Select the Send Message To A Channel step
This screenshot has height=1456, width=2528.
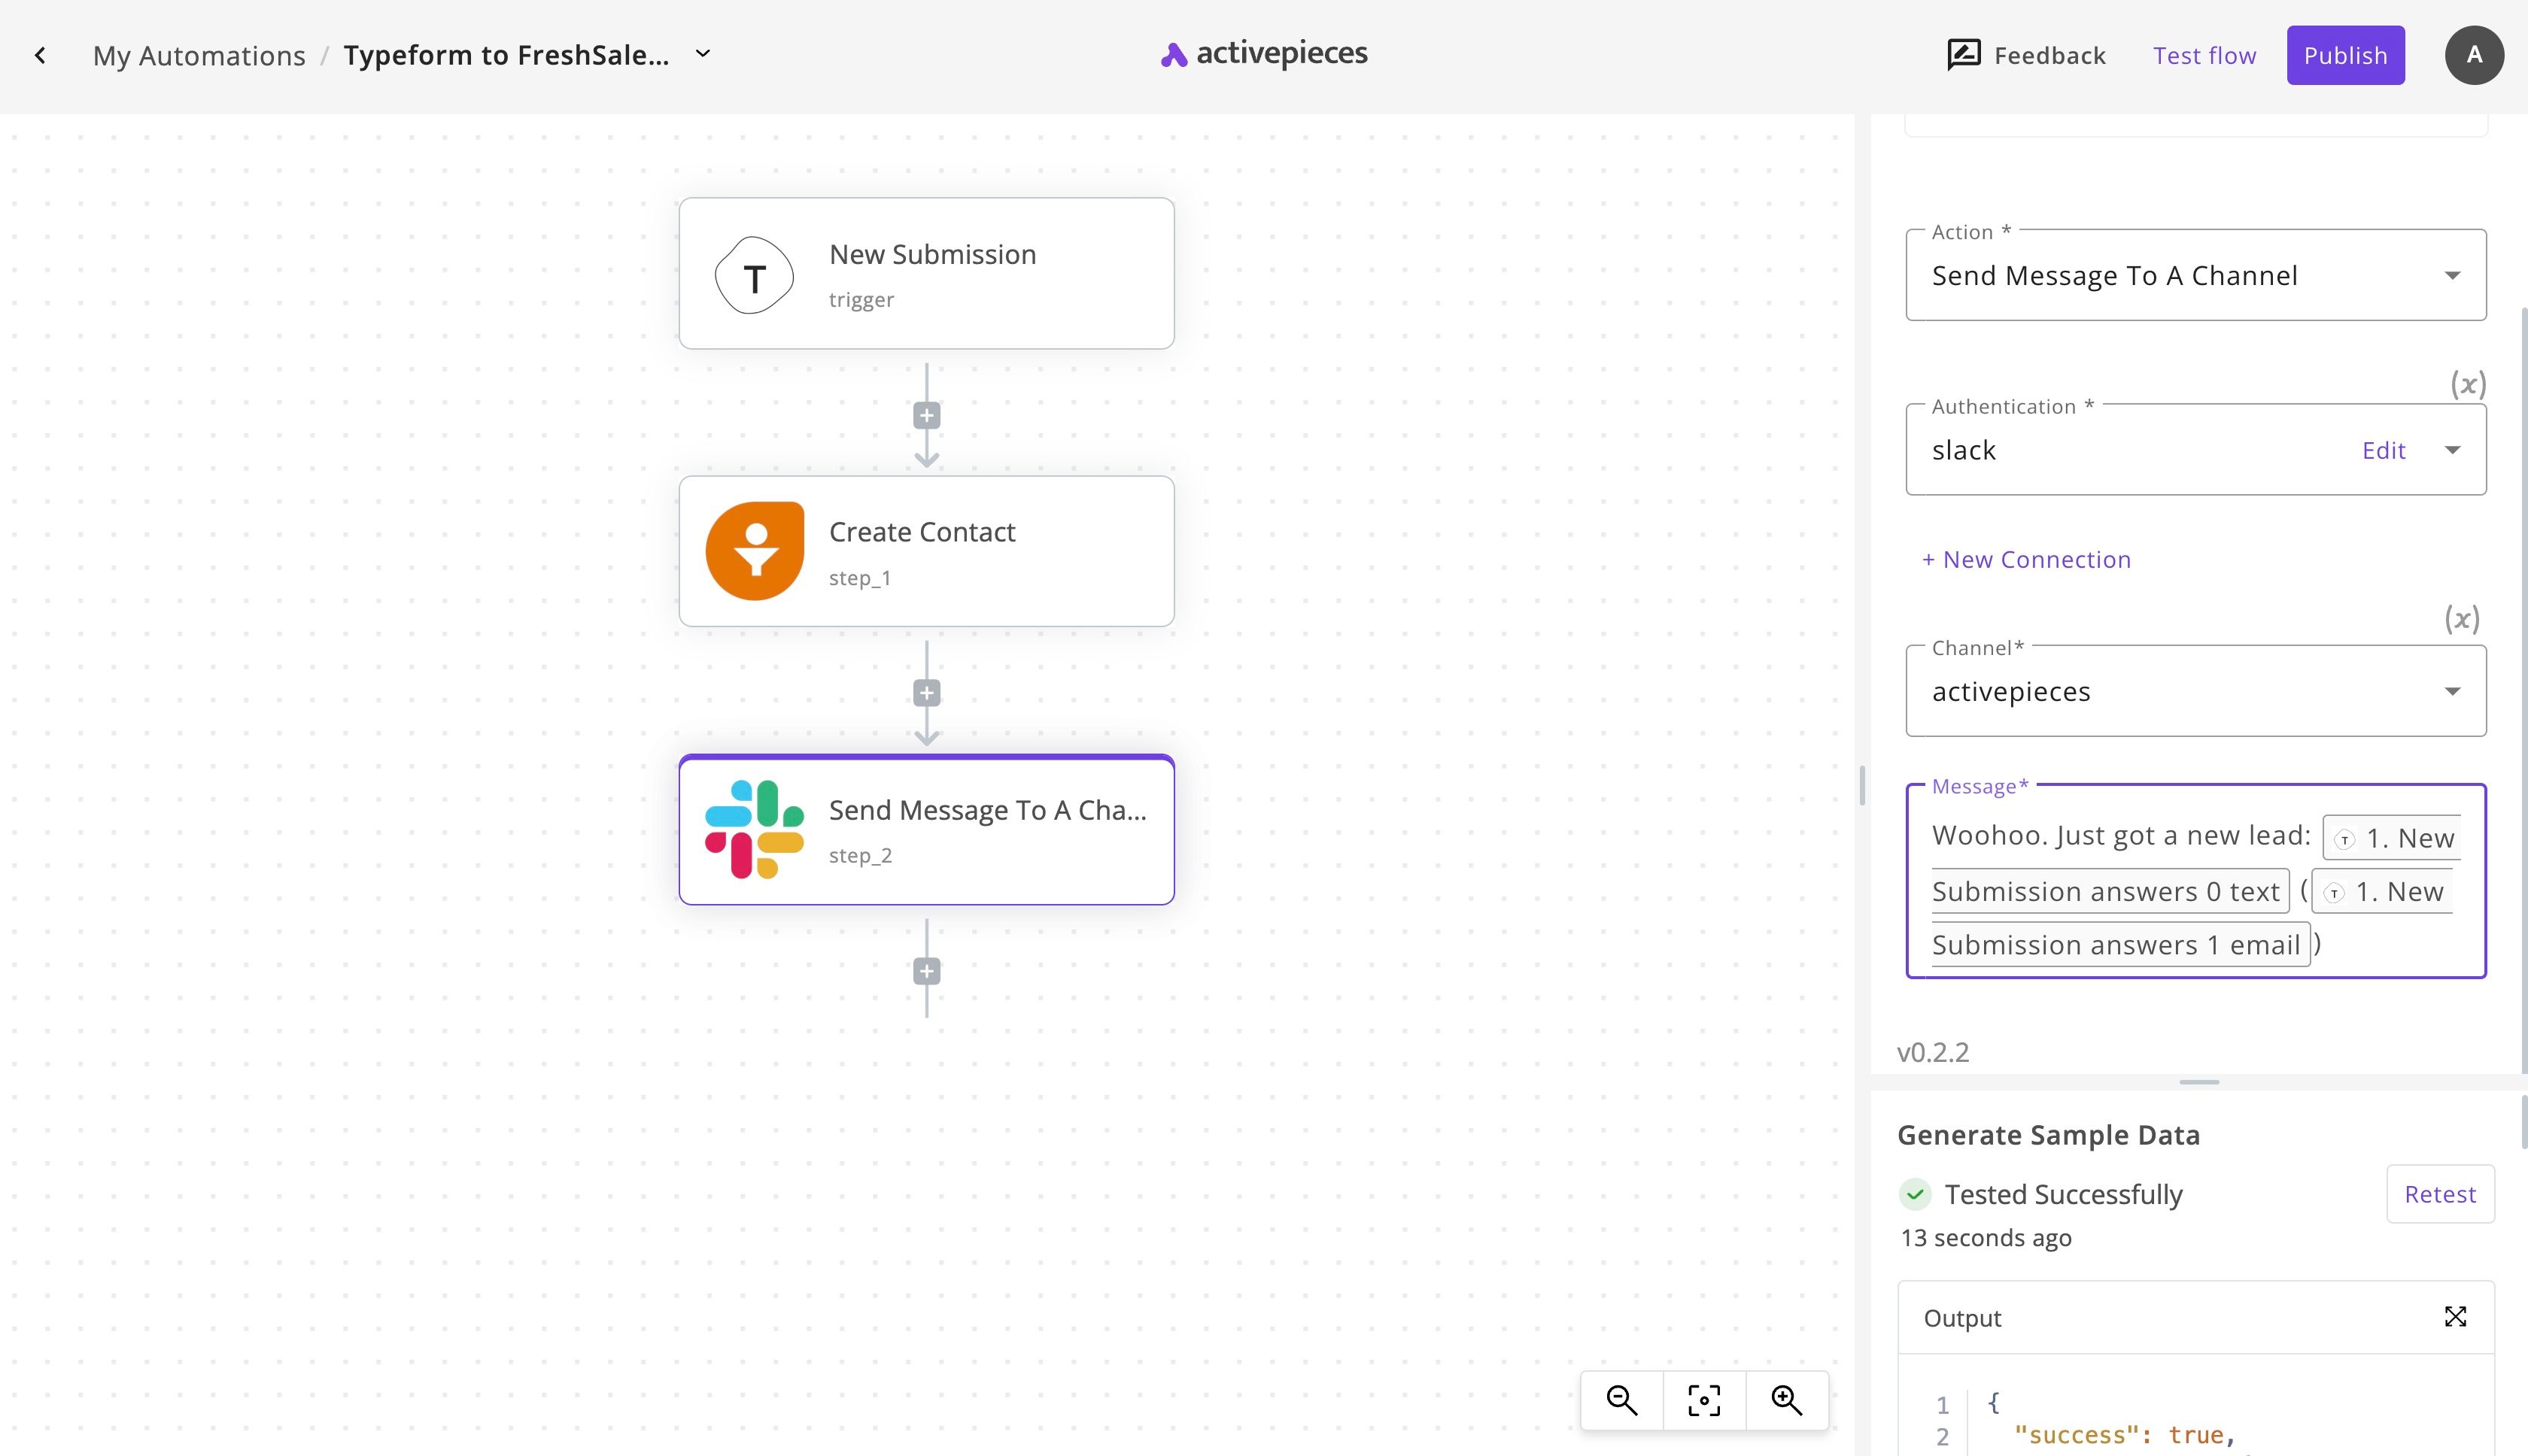pos(926,830)
